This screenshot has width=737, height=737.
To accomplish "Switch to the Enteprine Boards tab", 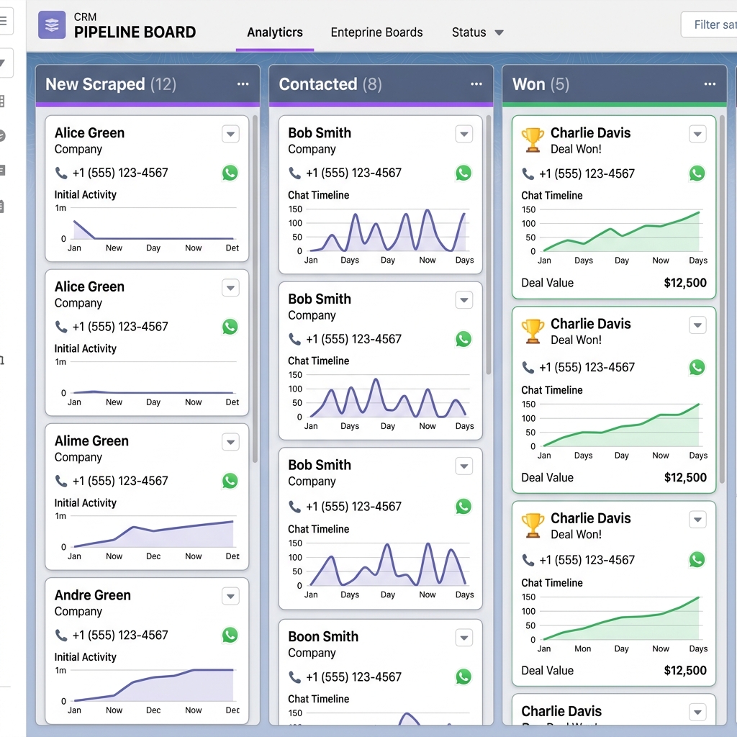I will 376,32.
